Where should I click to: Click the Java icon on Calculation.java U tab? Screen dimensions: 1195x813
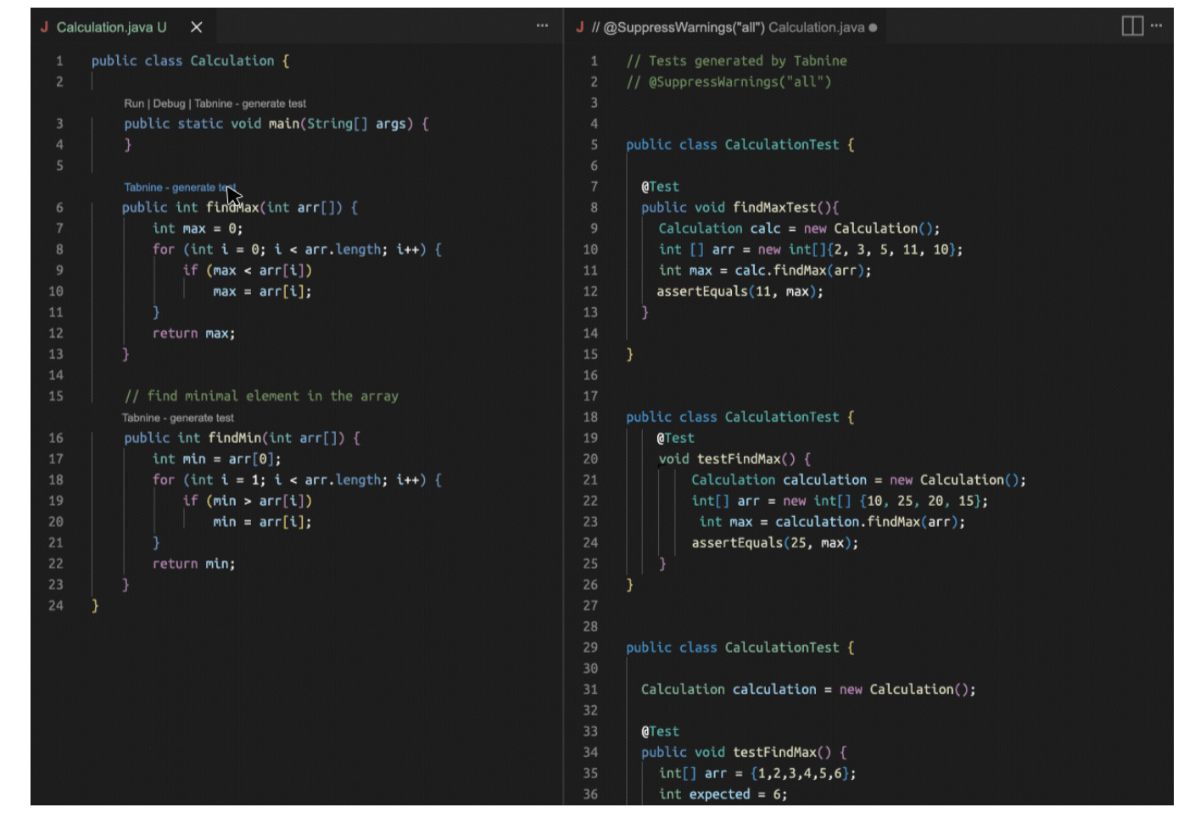pos(44,27)
